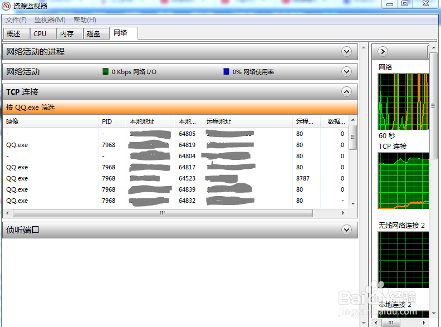Expand the 网络活动的进程 section
Screen dimensions: 441x327
346,52
